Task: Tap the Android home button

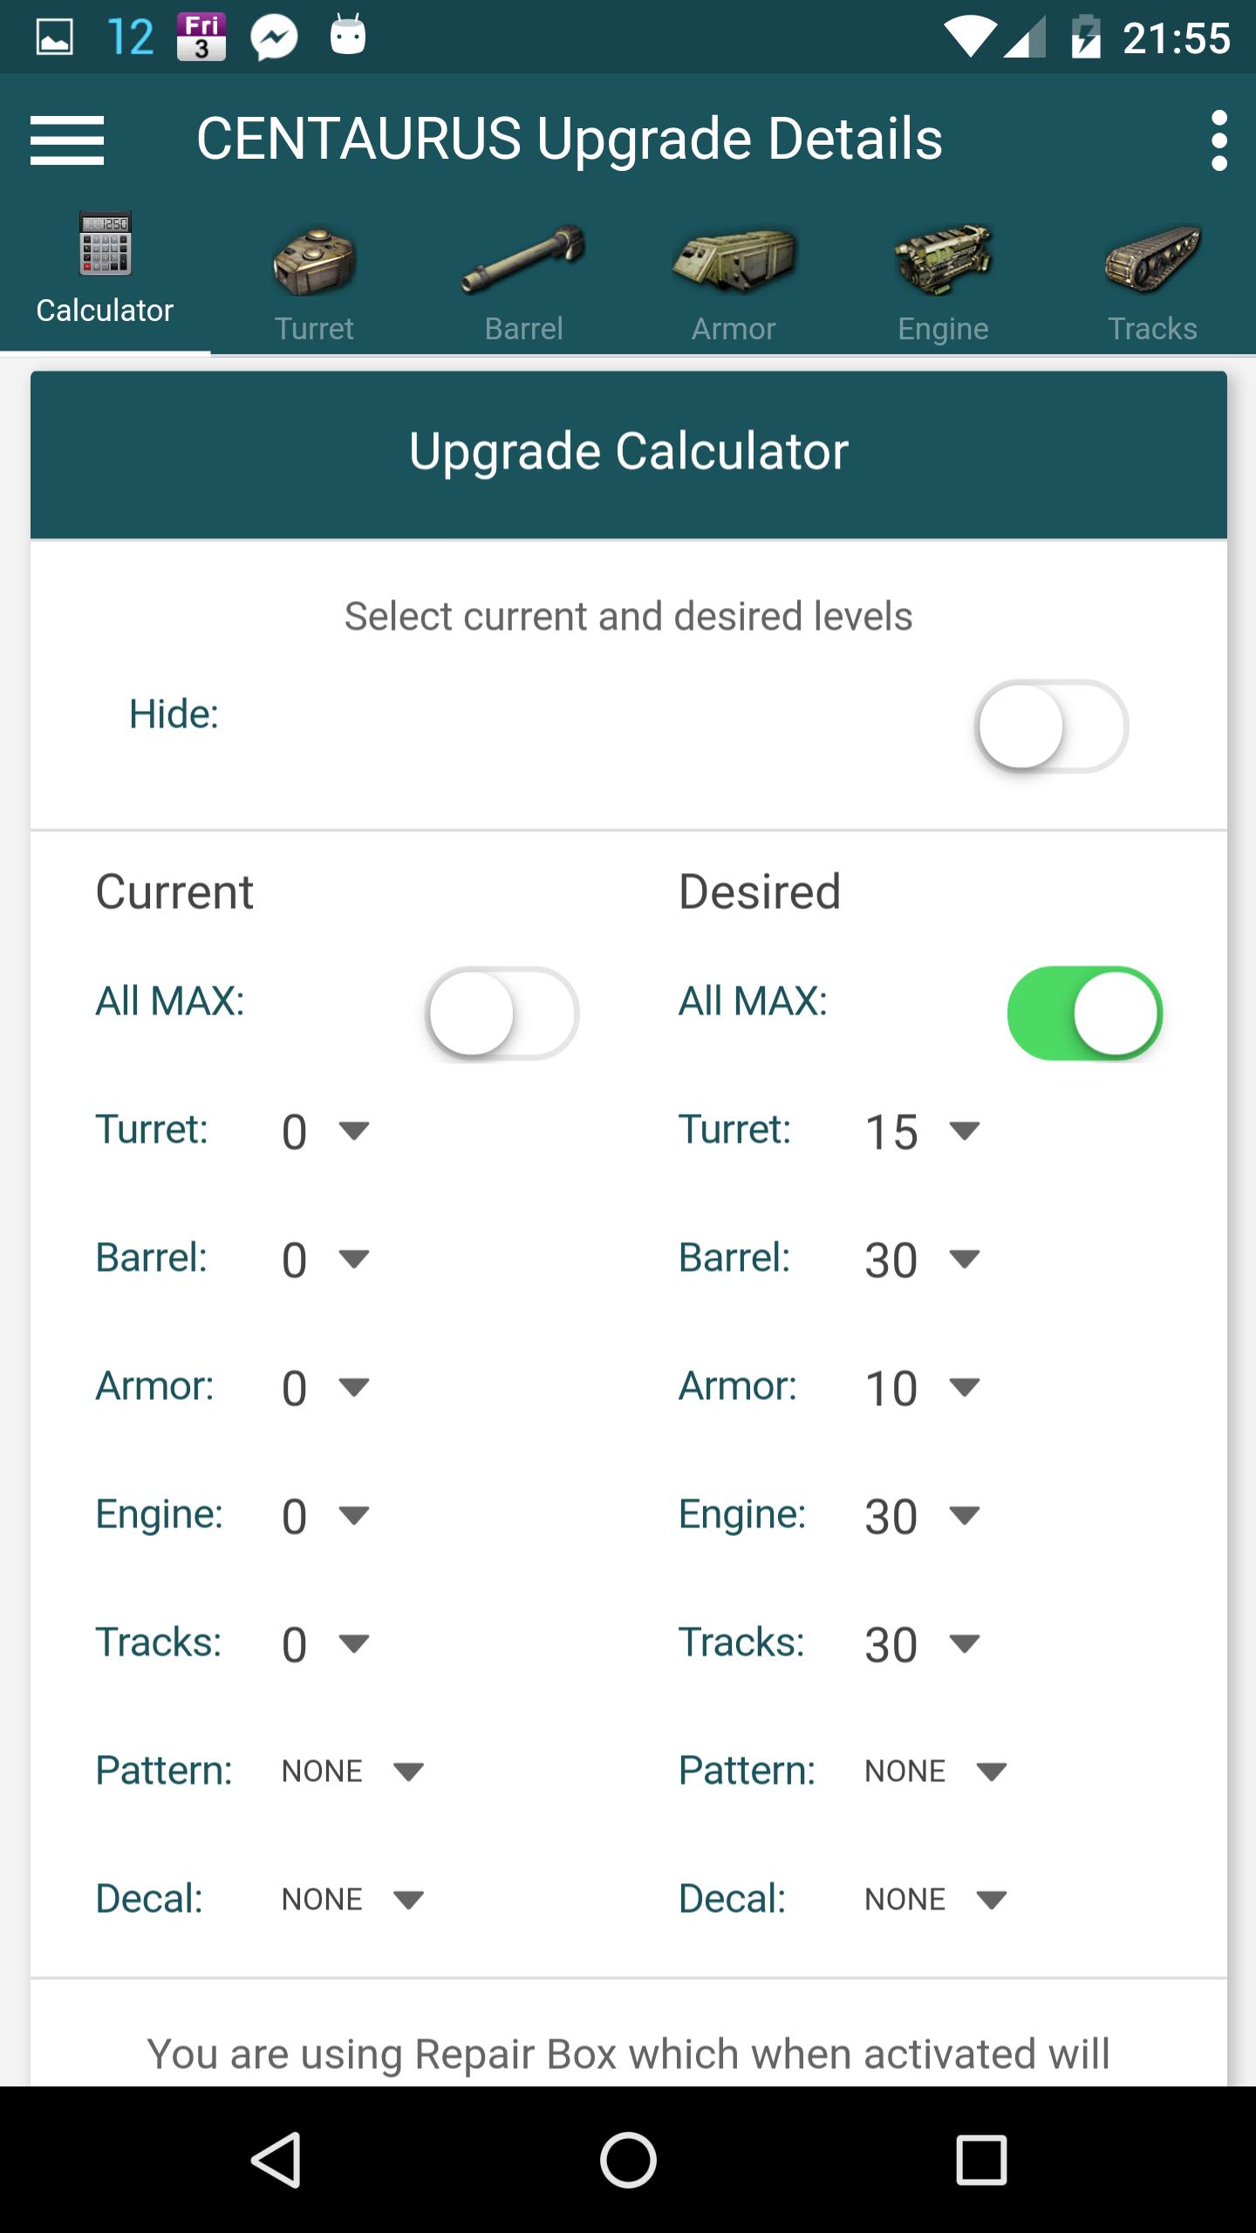Action: click(627, 2159)
